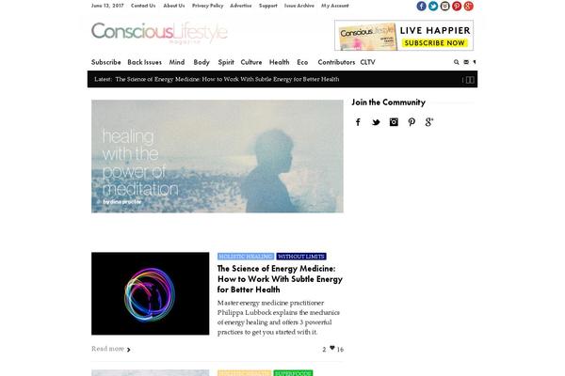Open the Health navigation menu
Screen dimensions: 565x376
280,62
